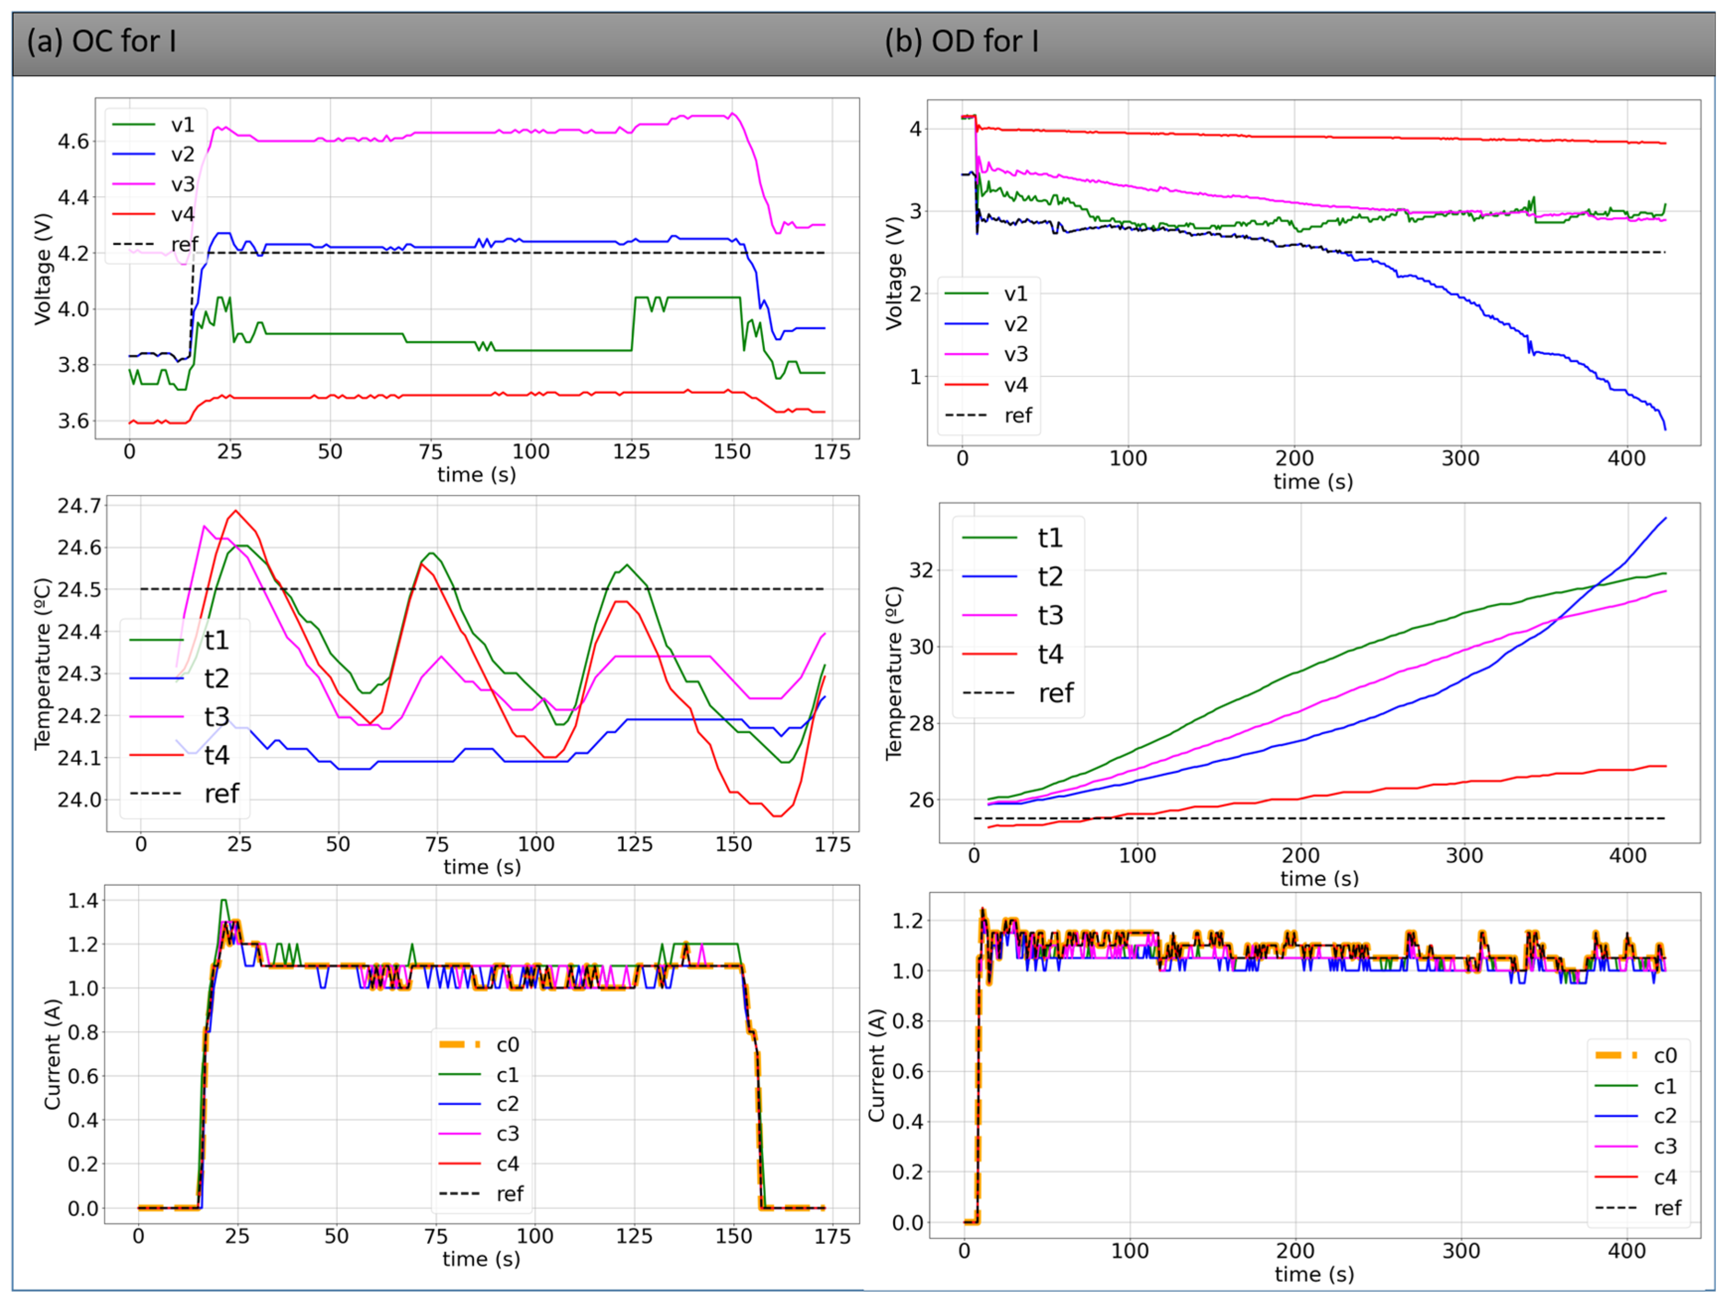The width and height of the screenshot is (1732, 1309).
Task: Select the t1 label in the OD temperature legend
Action: (x=1050, y=538)
